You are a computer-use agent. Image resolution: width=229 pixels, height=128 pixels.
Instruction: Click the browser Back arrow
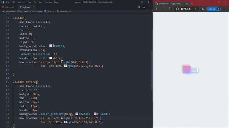tap(157, 9)
